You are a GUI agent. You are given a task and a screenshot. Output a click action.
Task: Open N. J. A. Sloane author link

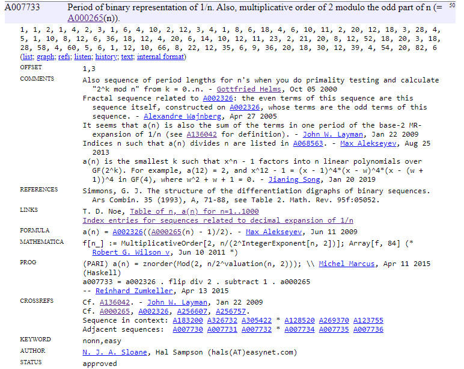[x=115, y=352]
